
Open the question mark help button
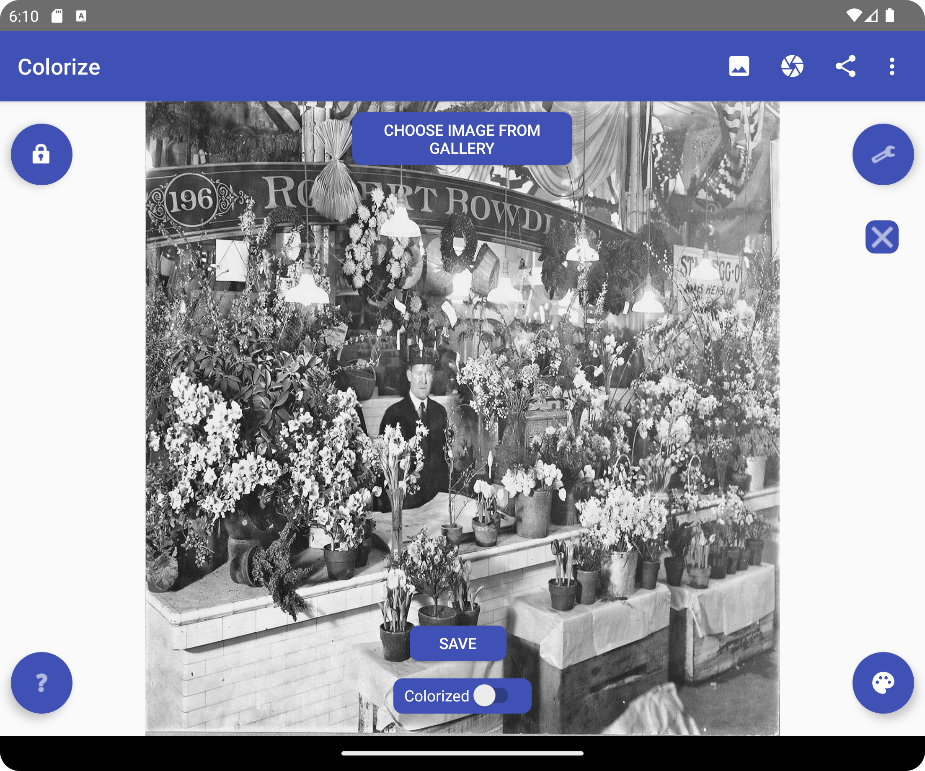(x=41, y=683)
